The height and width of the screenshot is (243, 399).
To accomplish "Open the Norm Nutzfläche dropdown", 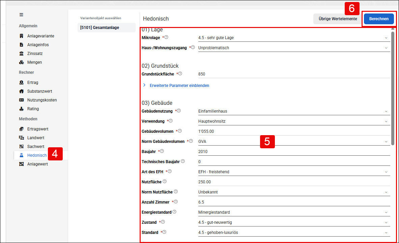I will pos(294,192).
